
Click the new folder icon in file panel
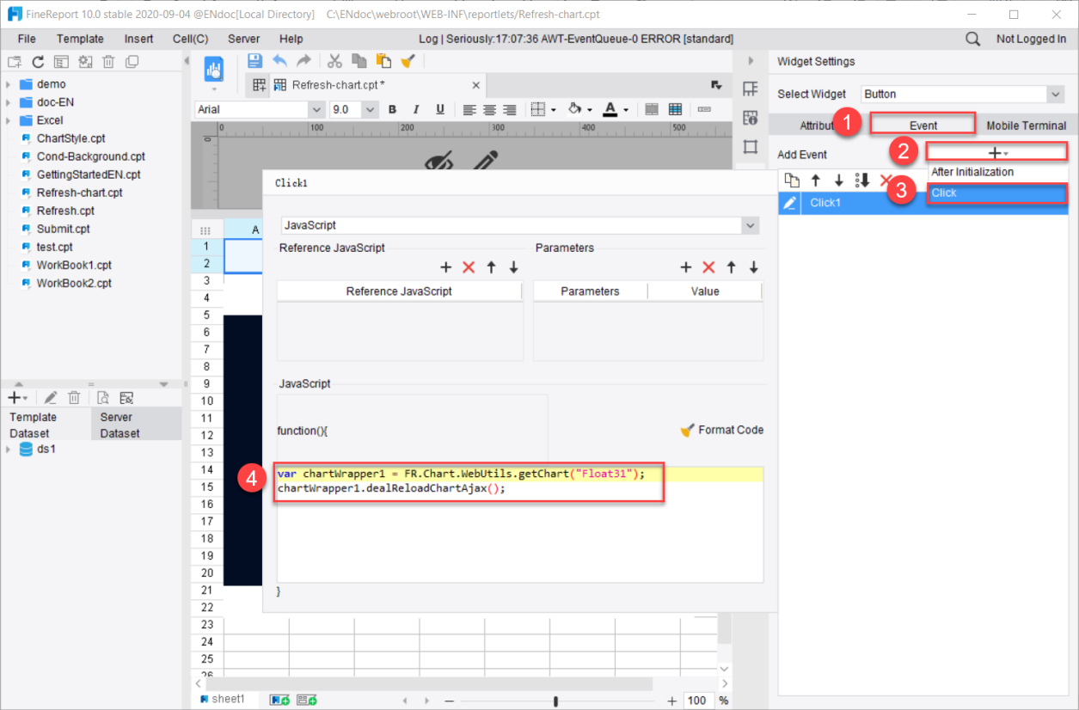click(14, 61)
